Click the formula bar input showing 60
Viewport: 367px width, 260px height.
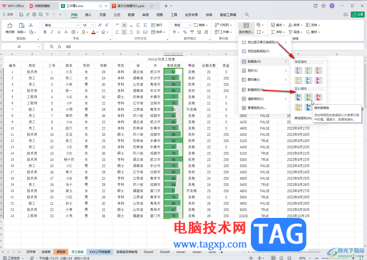click(x=214, y=47)
